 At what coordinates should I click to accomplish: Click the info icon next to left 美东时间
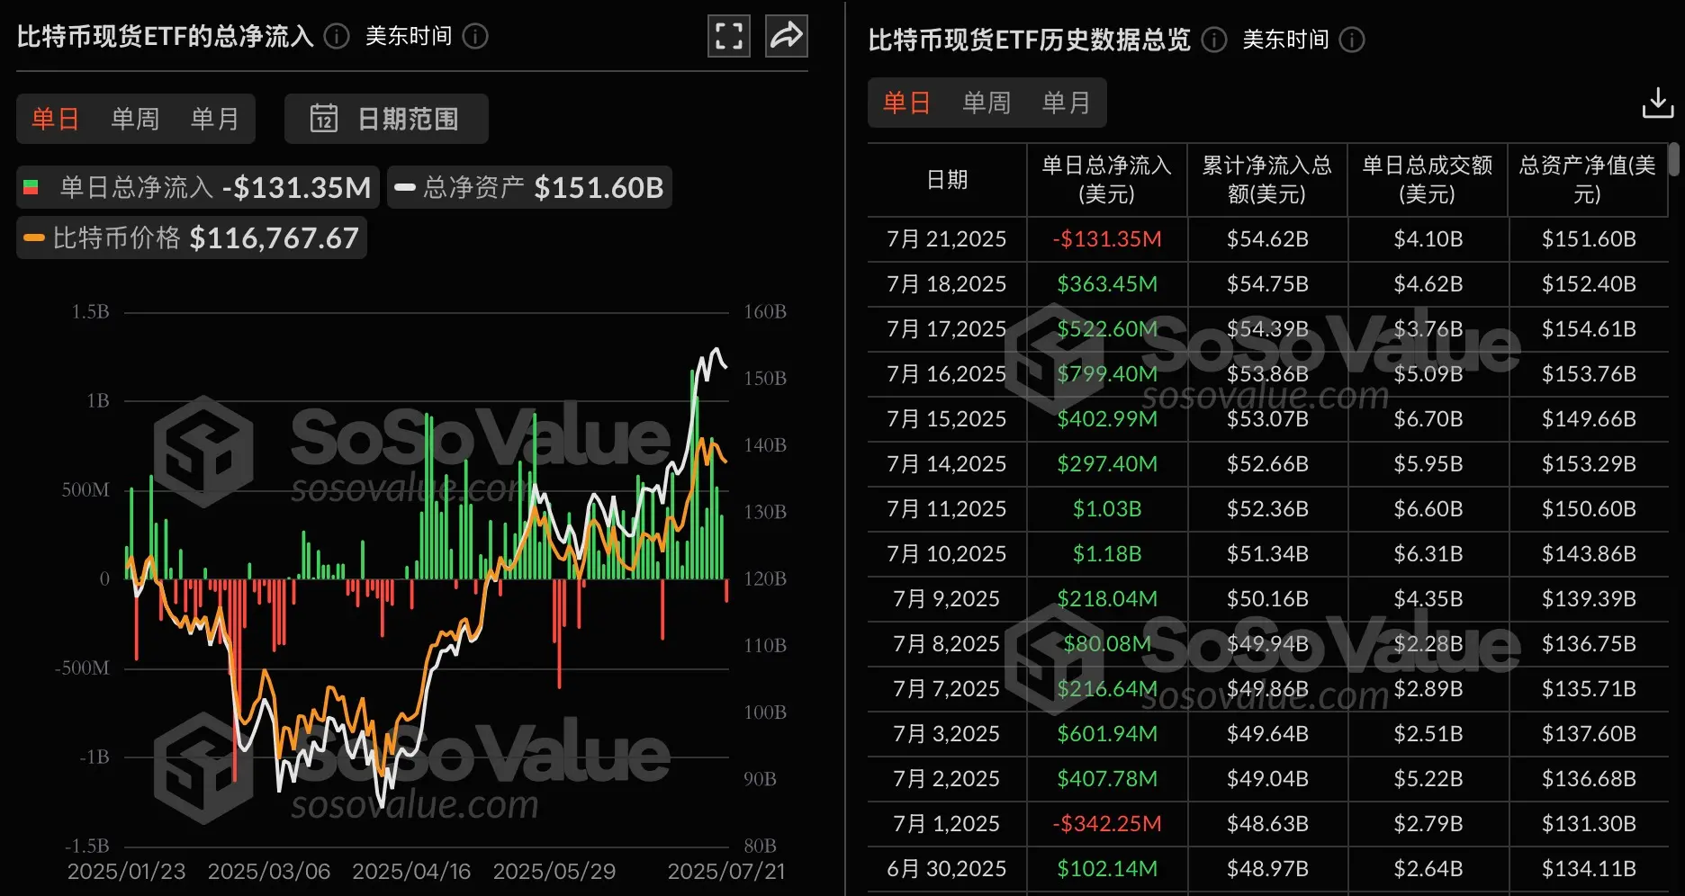coord(475,36)
